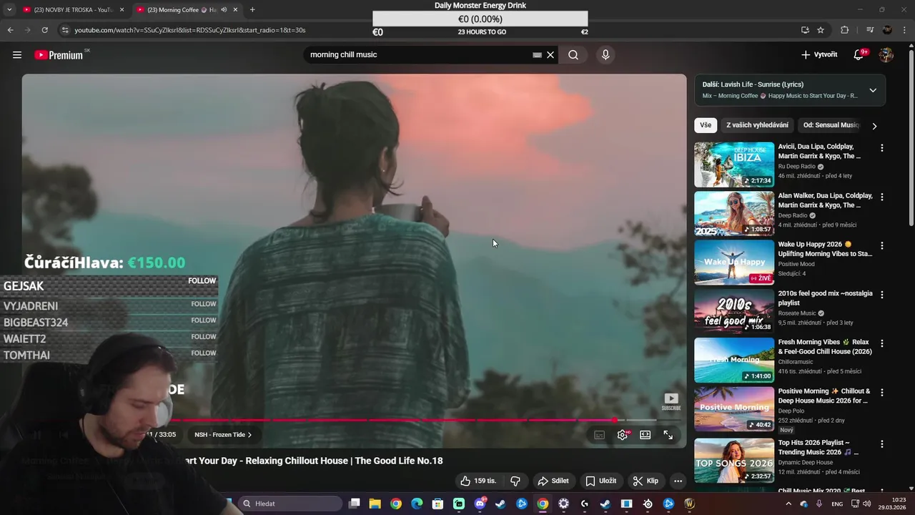Select the Vše filter chip
The image size is (915, 515).
[x=706, y=125]
